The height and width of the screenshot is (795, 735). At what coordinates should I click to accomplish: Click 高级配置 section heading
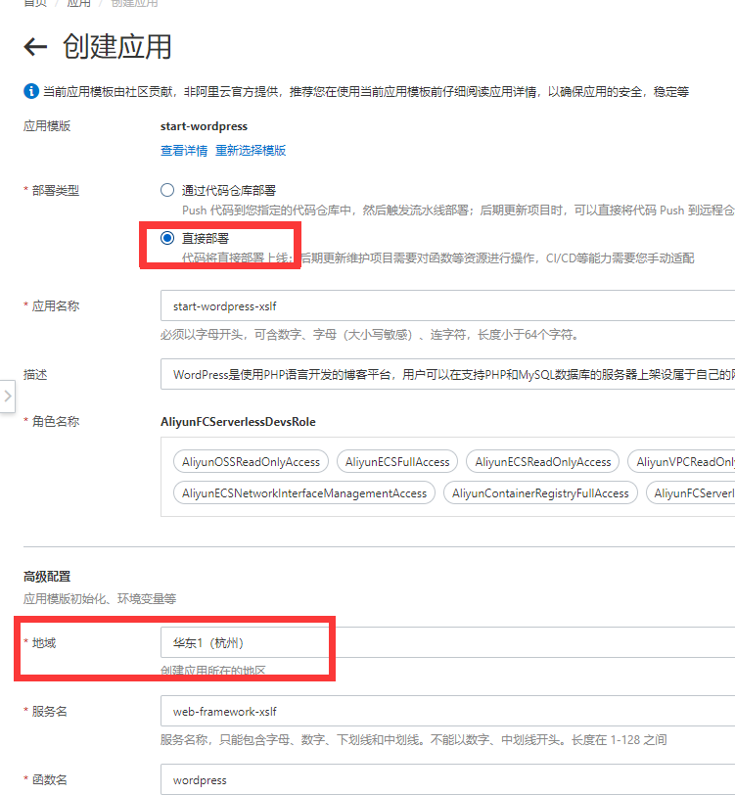(x=47, y=577)
